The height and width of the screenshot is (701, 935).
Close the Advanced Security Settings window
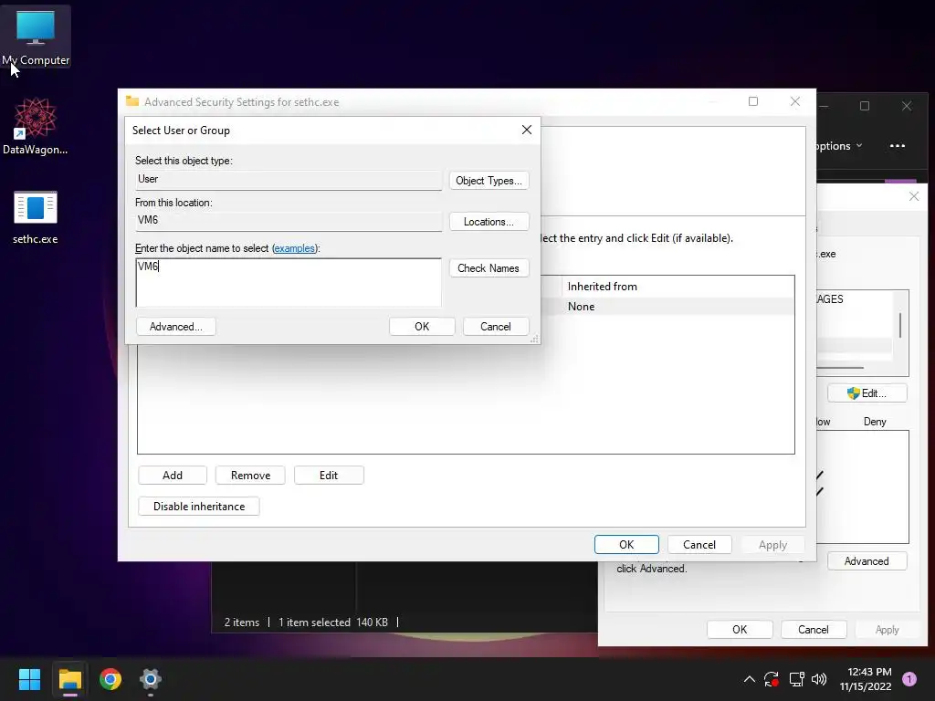795,102
